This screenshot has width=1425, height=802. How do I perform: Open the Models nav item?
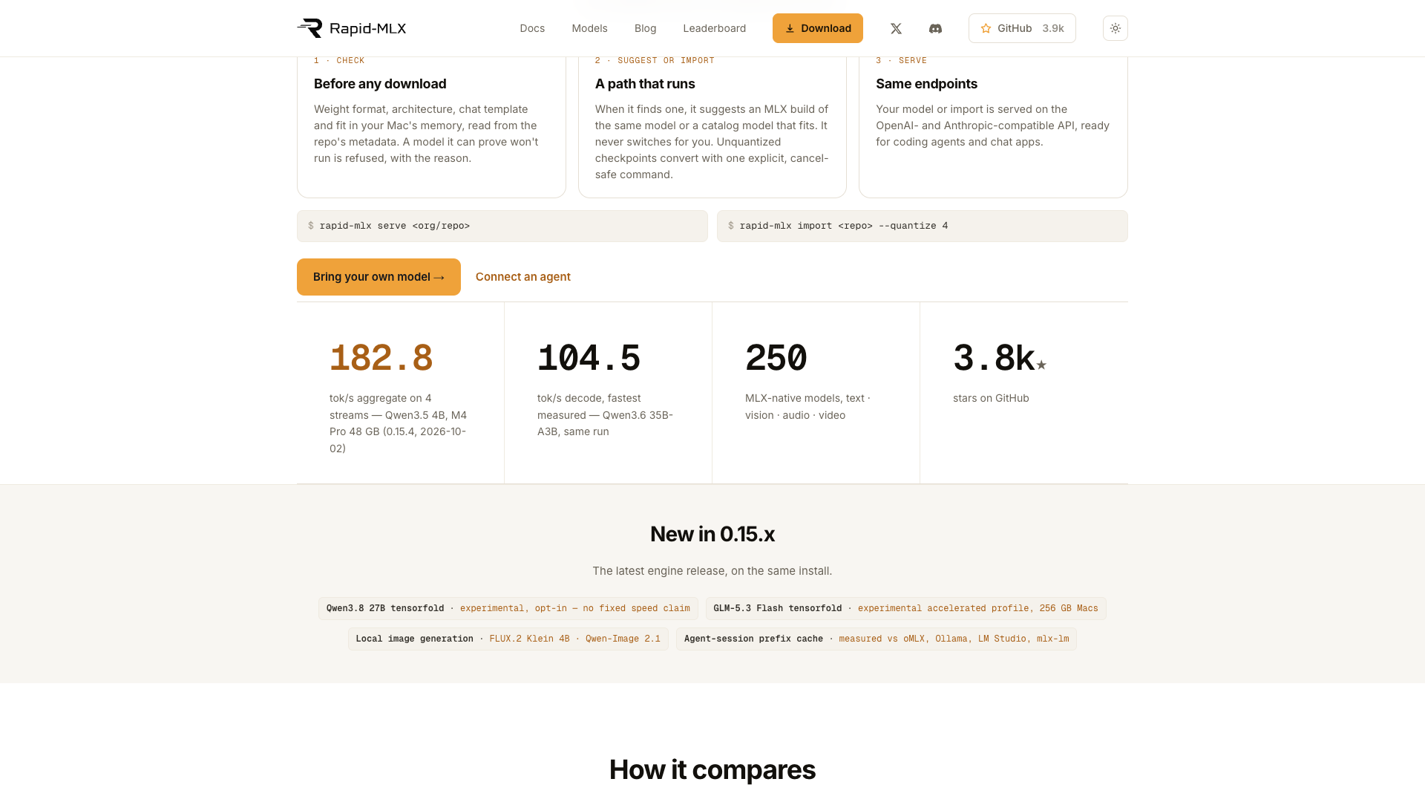(x=589, y=28)
